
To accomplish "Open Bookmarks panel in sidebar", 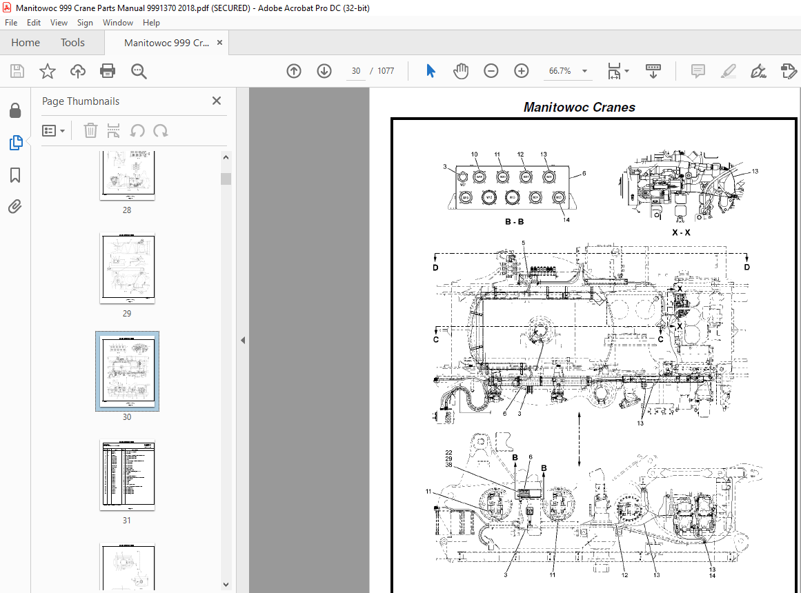I will click(x=15, y=175).
